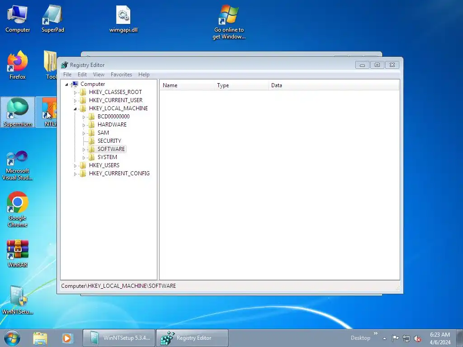The height and width of the screenshot is (347, 463).
Task: Sort by the Type column header
Action: tap(241, 85)
